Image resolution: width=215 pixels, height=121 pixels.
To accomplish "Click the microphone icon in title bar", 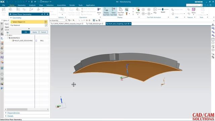I will pyautogui.click(x=32, y=2).
